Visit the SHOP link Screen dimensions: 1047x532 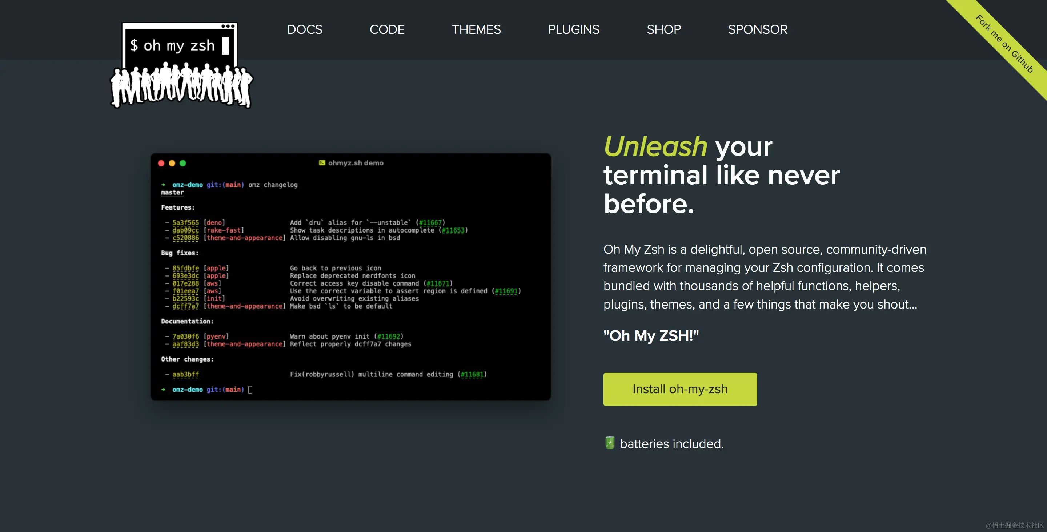(664, 29)
